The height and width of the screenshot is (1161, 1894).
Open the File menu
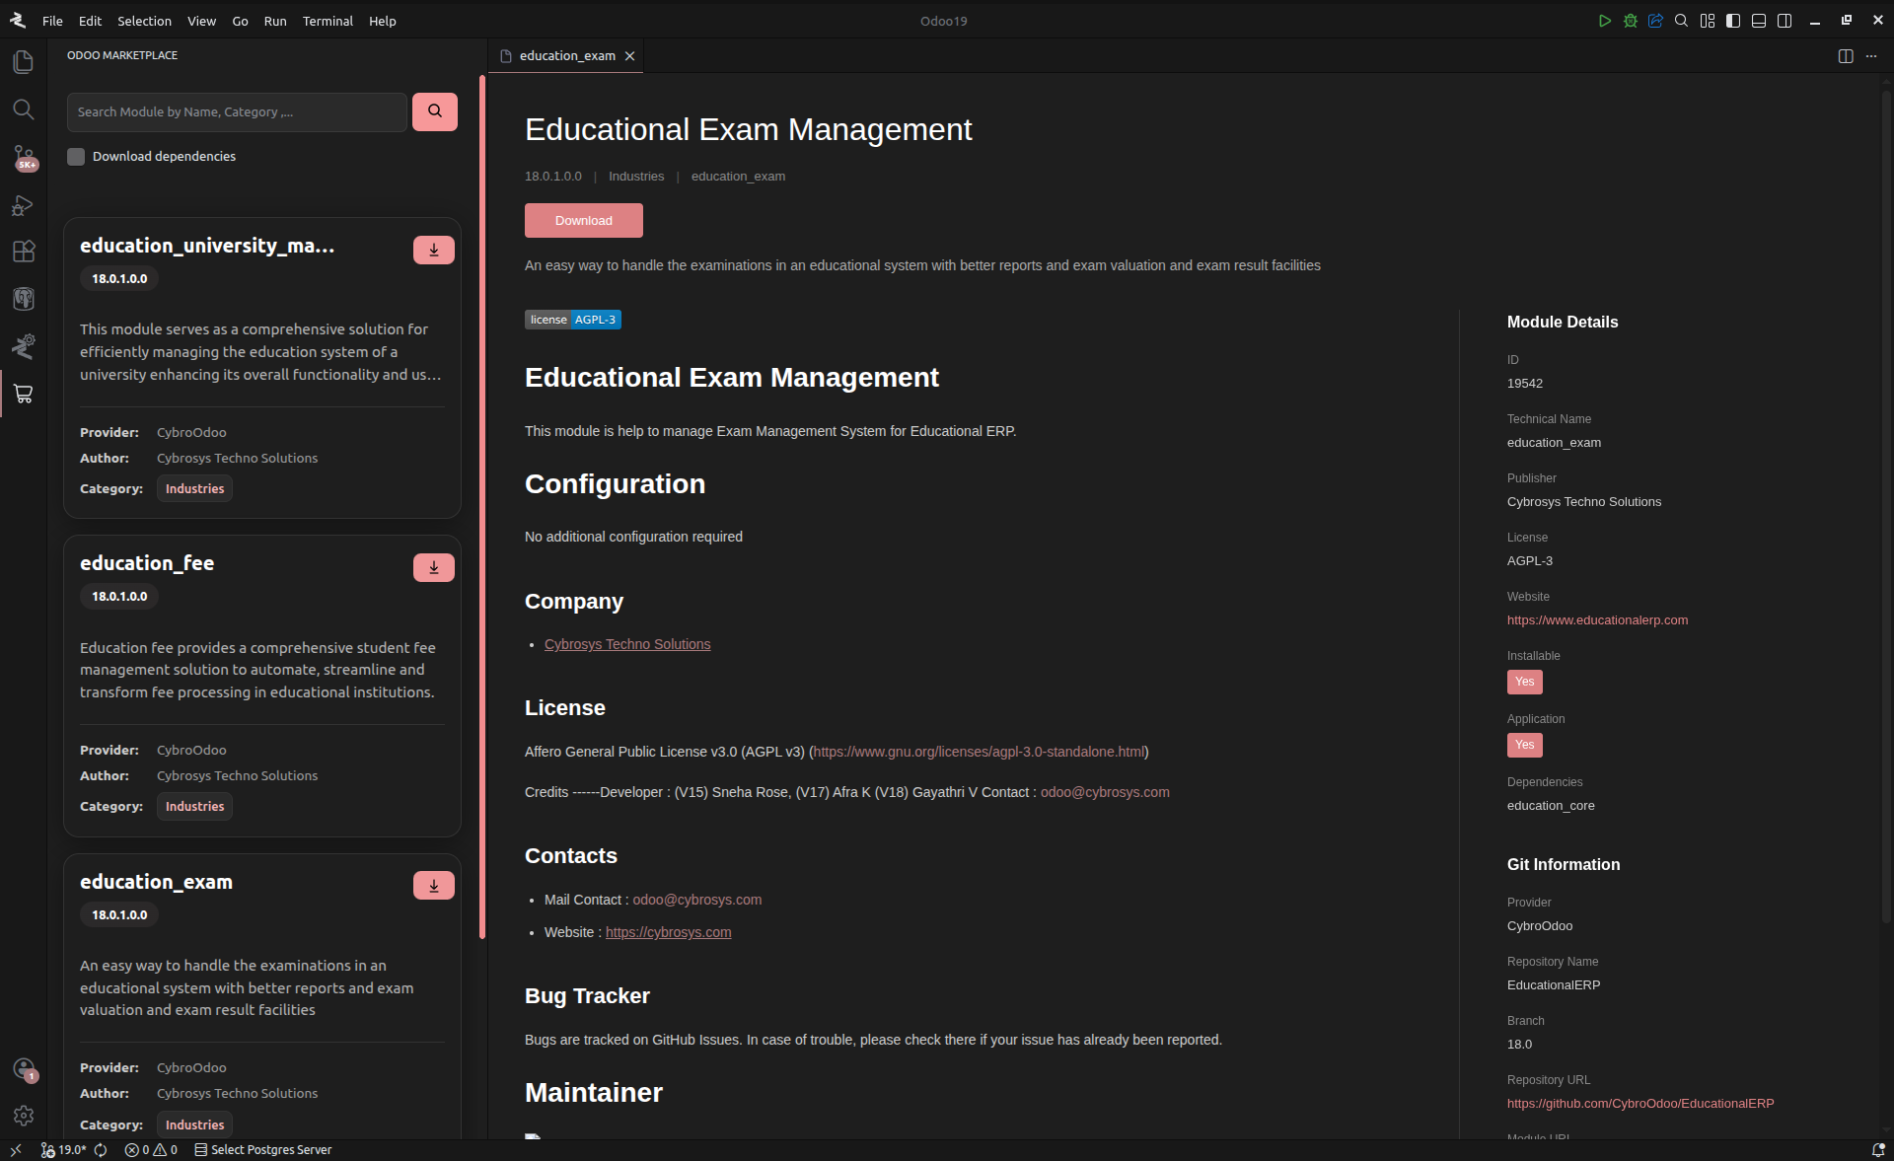[52, 21]
